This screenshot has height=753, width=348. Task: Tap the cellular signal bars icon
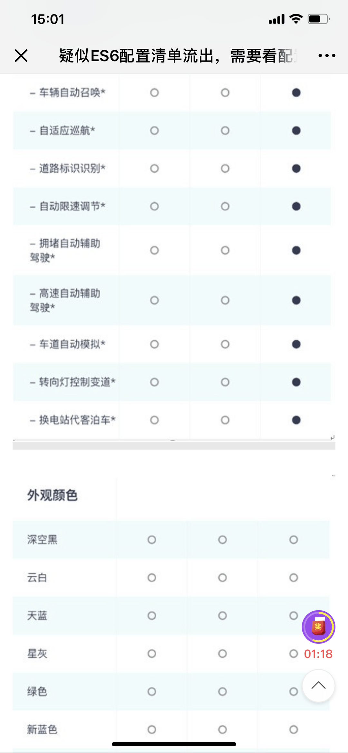tap(277, 19)
